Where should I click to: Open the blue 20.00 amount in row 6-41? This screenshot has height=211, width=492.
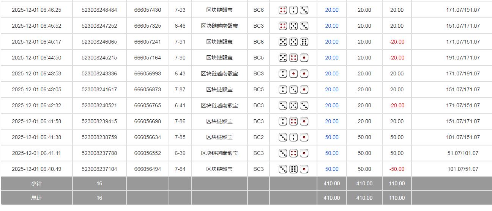point(332,106)
